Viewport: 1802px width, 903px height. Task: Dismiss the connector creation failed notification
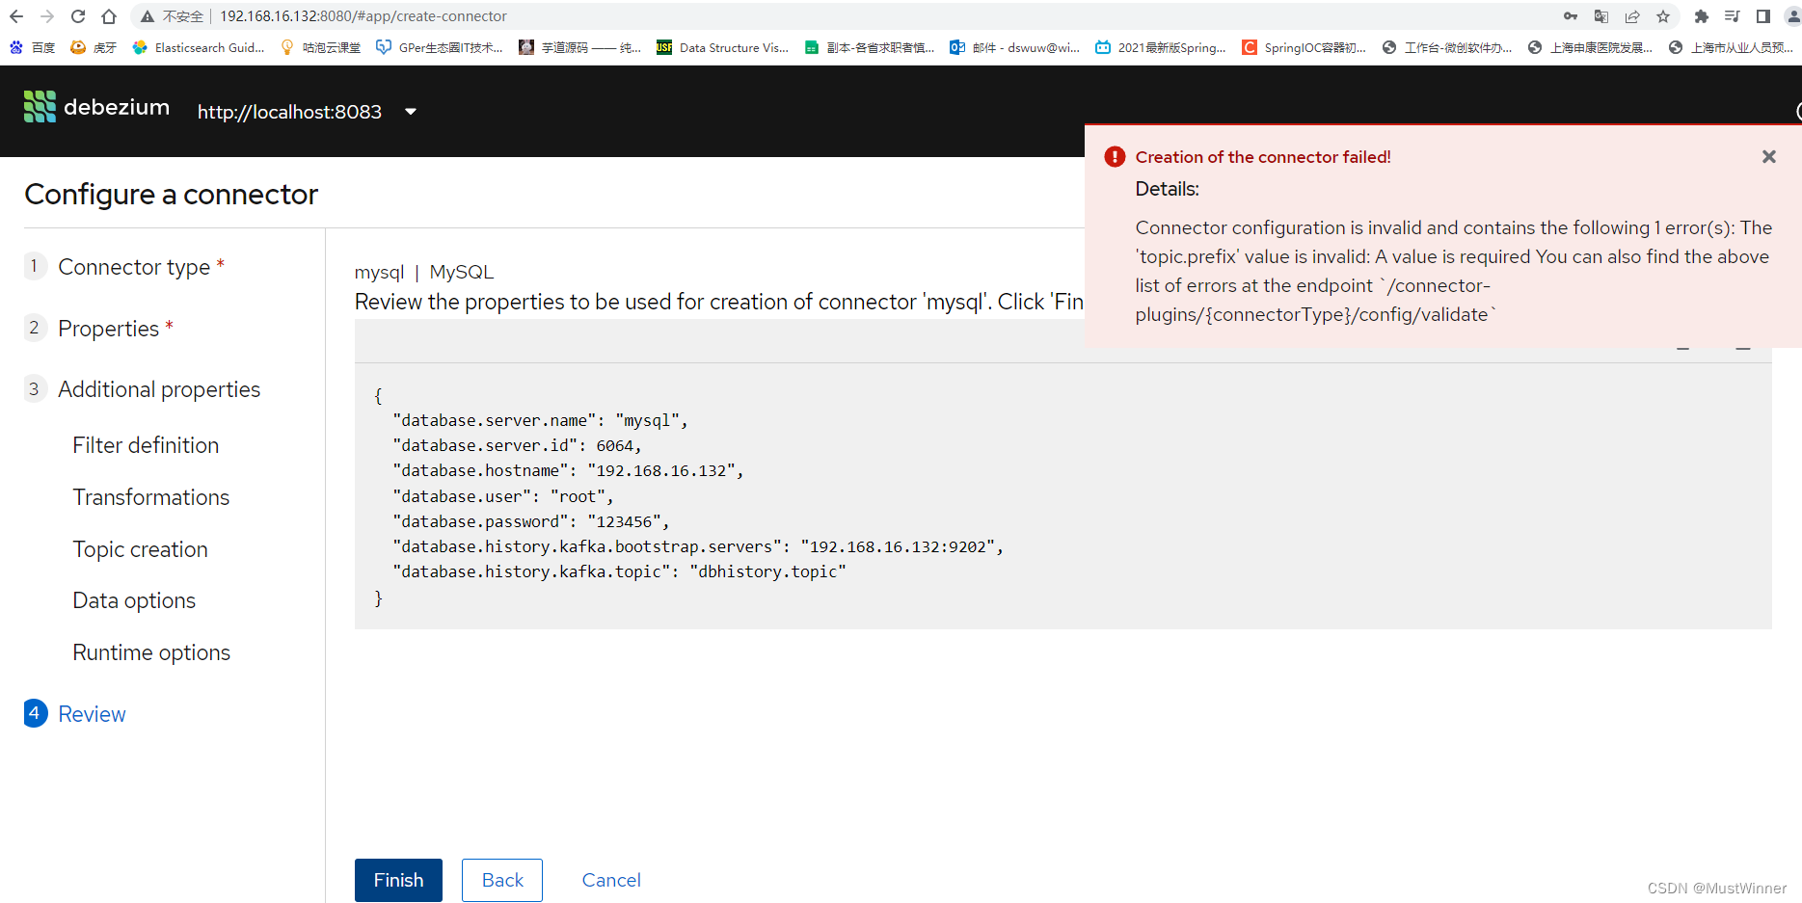click(x=1769, y=156)
